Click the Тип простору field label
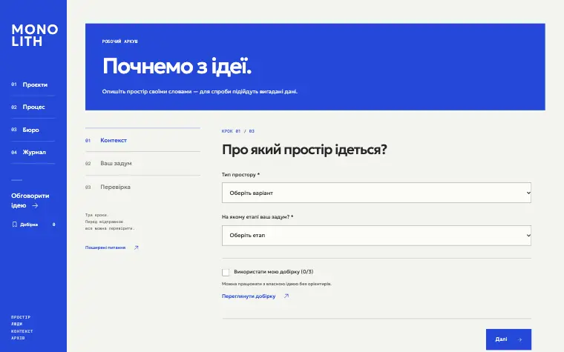 click(240, 175)
